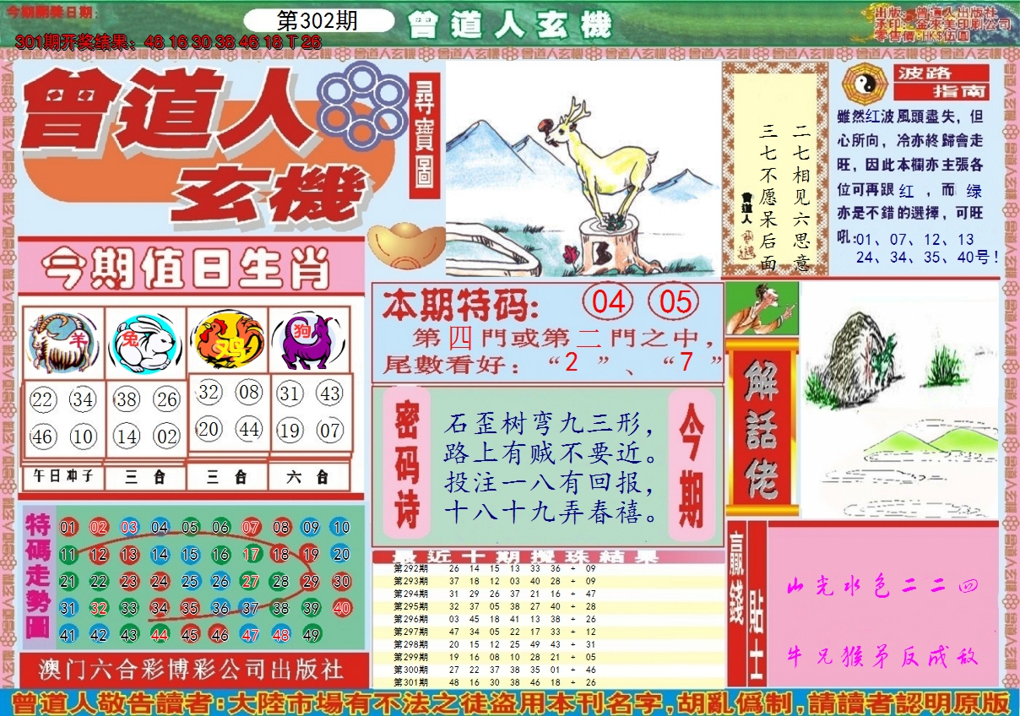This screenshot has width=1020, height=716.
Task: Click the tip 牛兄猴弟反成敌
Action: [882, 656]
